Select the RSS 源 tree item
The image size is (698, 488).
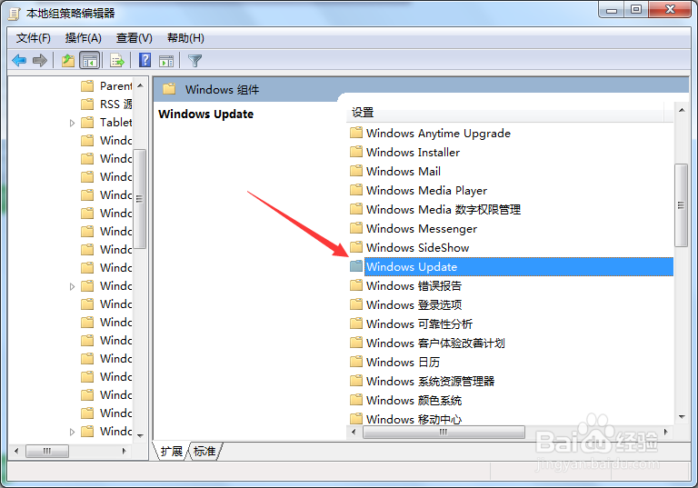click(115, 105)
